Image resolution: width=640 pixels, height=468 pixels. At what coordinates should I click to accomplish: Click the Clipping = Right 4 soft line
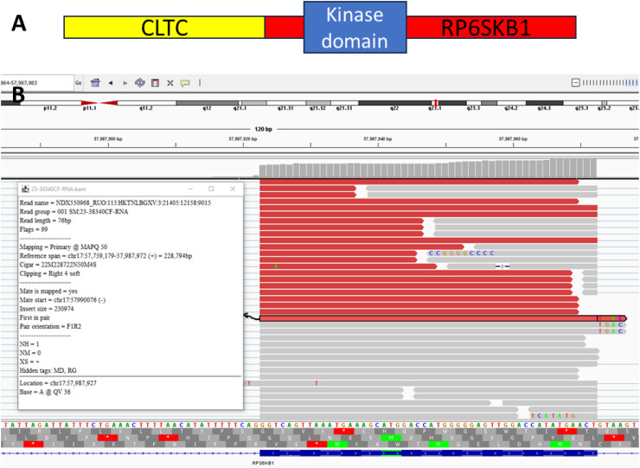point(50,273)
